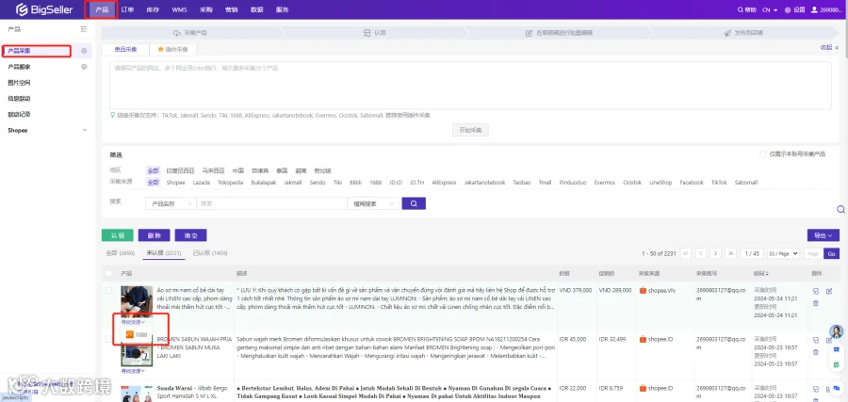Click the claim icon for the second product
Viewport: 848px width, 402px height.
point(816,341)
